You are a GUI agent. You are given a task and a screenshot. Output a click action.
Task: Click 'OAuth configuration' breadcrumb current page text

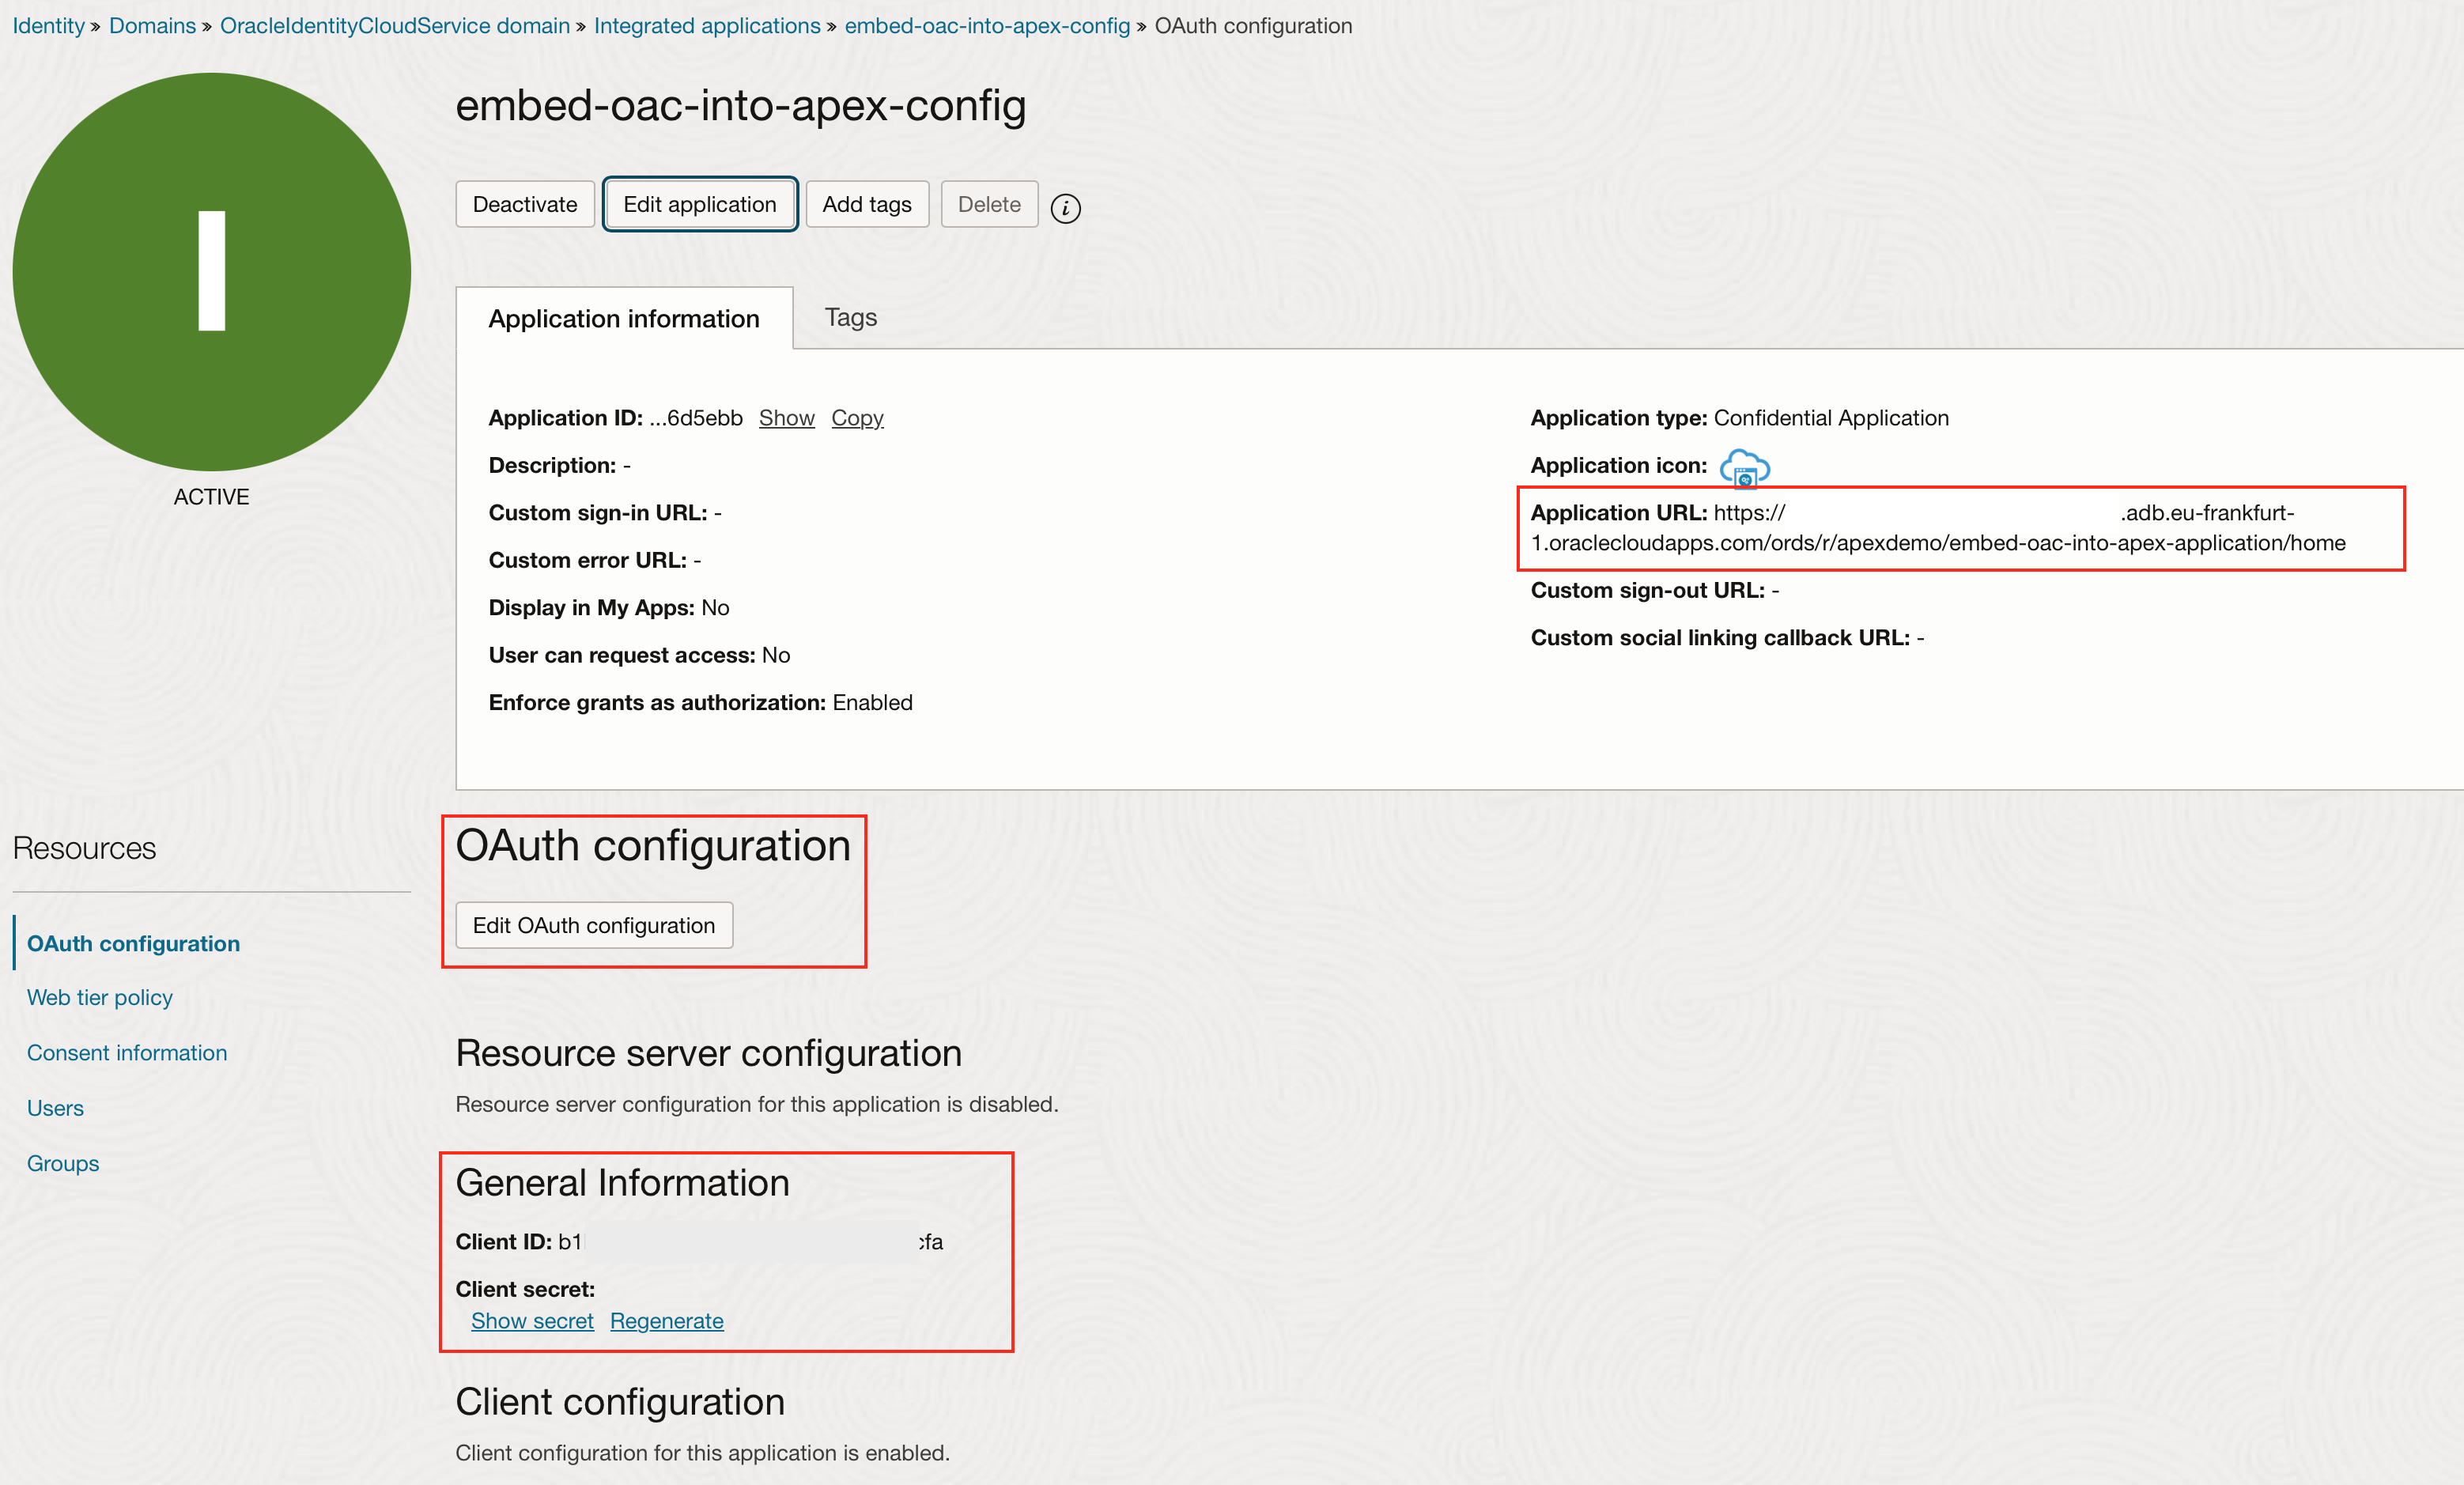(1253, 26)
